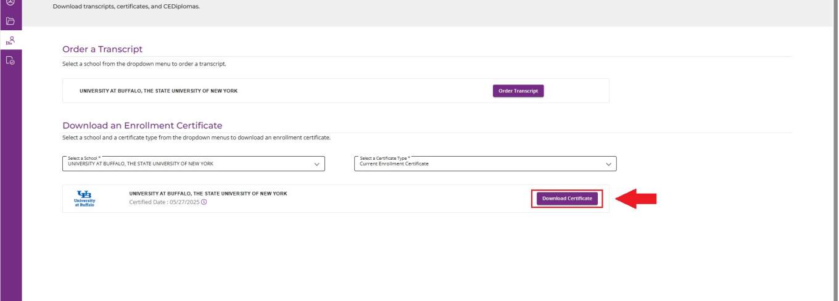
Task: Select the school name in the transcript row
Action: [159, 91]
